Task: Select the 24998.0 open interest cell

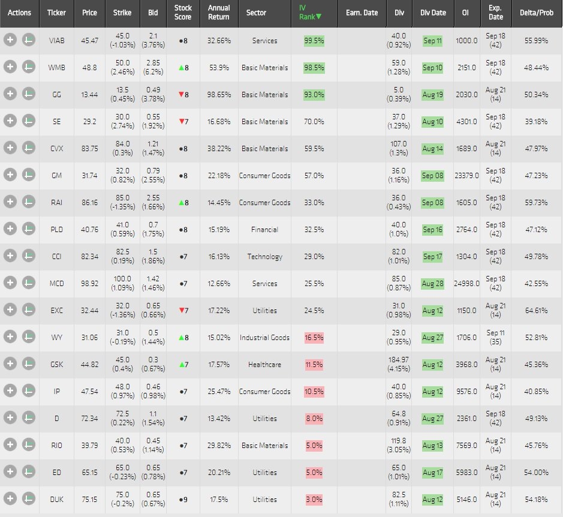Action: click(x=466, y=284)
